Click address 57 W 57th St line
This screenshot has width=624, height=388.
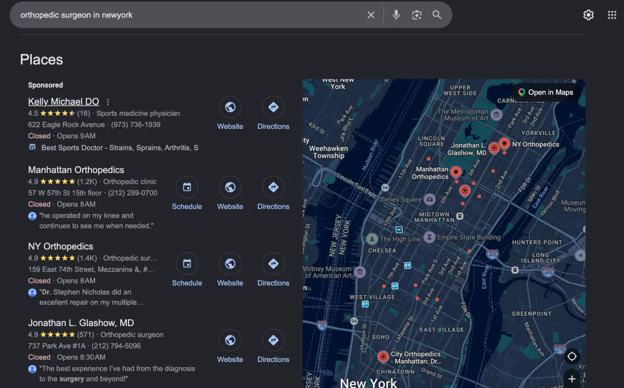pyautogui.click(x=65, y=193)
